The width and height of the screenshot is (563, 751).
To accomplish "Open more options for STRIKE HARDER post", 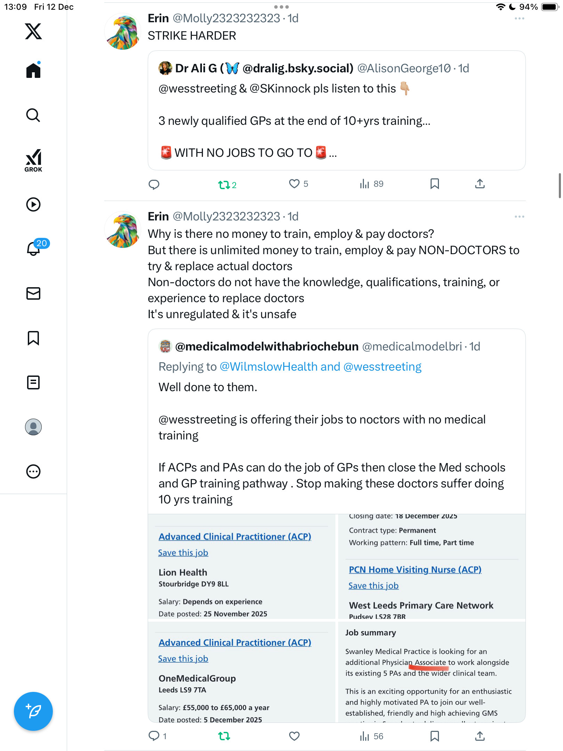I will point(519,18).
